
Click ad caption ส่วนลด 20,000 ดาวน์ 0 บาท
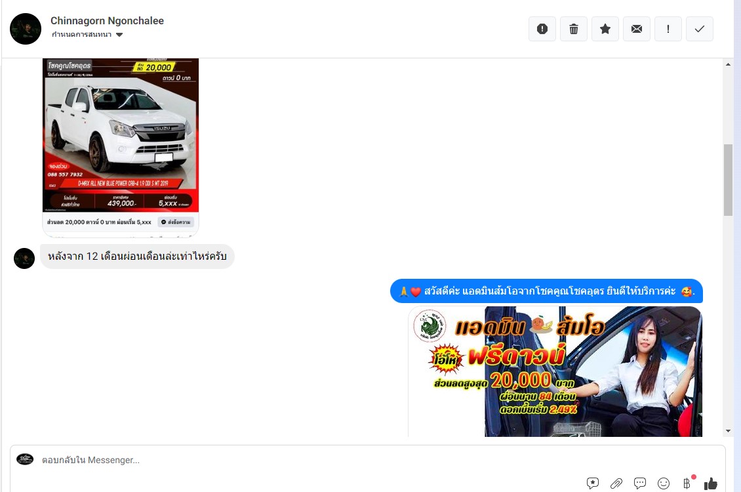point(99,222)
